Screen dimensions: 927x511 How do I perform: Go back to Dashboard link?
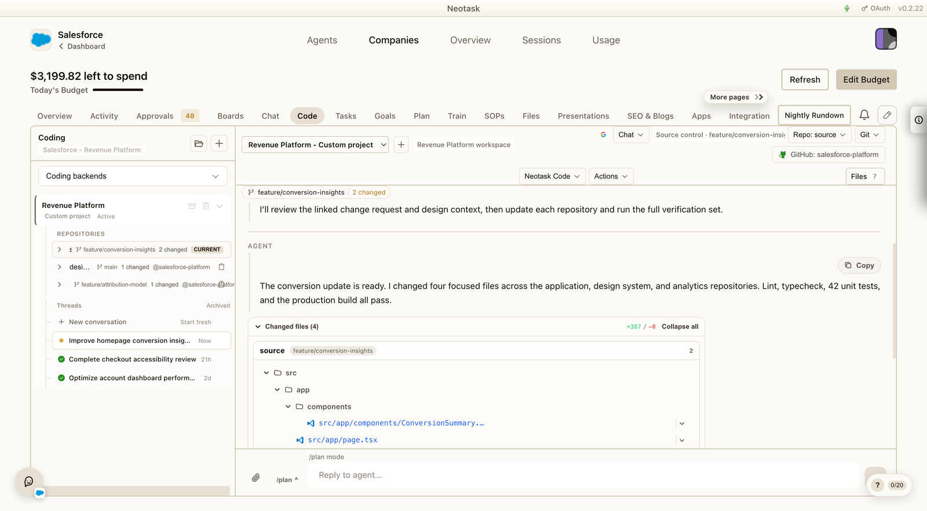click(82, 46)
